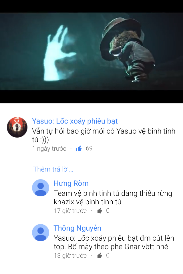Click the 1 ngày trước timestamp
Screen dimensions: 183x274
click(x=49, y=149)
